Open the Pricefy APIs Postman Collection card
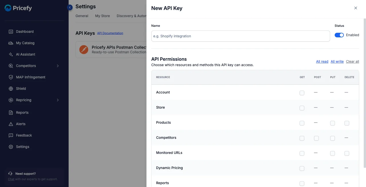The height and width of the screenshot is (187, 366). [111, 50]
